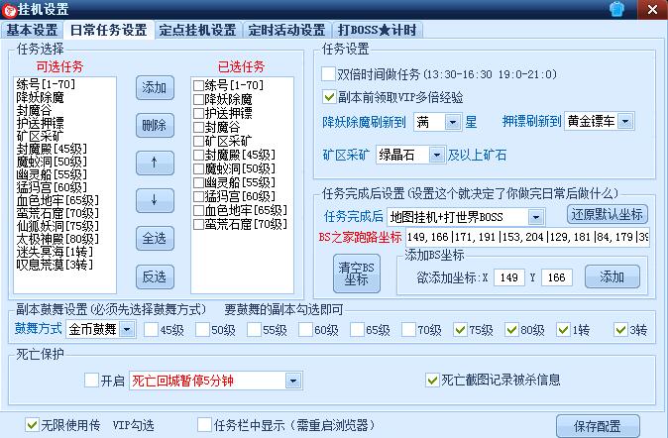Image resolution: width=668 pixels, height=438 pixels.
Task: Click 反选 to invert selection
Action: pyautogui.click(x=155, y=276)
